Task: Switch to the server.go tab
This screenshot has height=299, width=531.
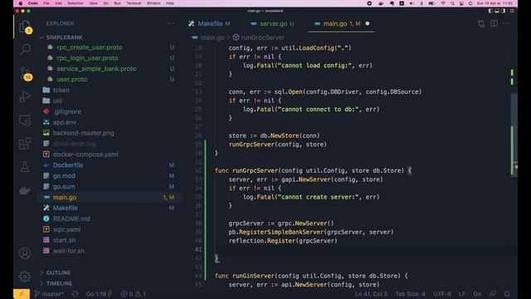Action: coord(273,23)
